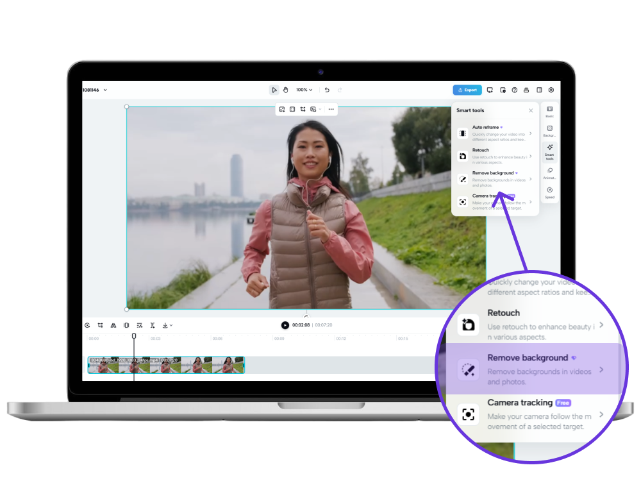The image size is (641, 481).
Task: Select the Hand tool next to the cursor
Action: click(x=286, y=90)
